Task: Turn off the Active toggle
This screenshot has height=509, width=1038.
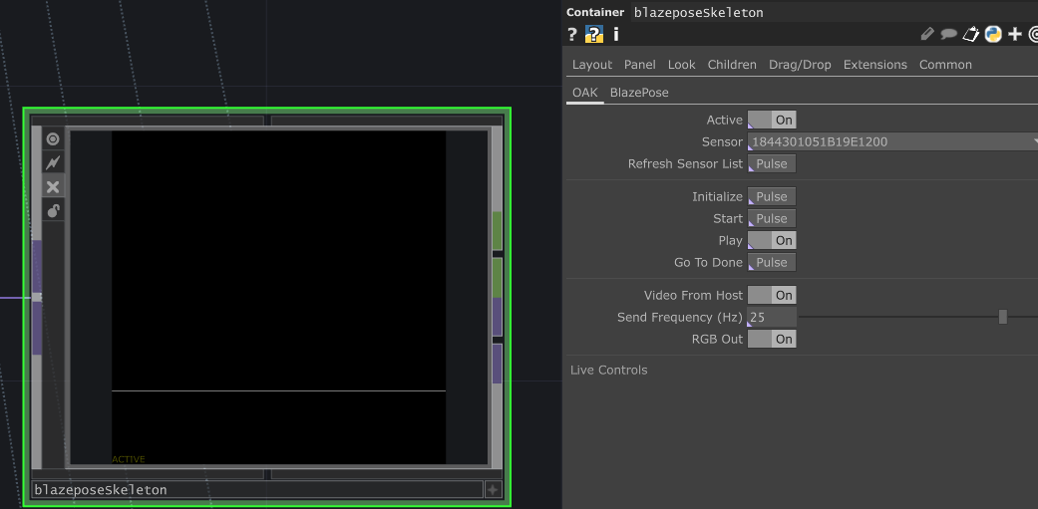Action: click(x=772, y=120)
